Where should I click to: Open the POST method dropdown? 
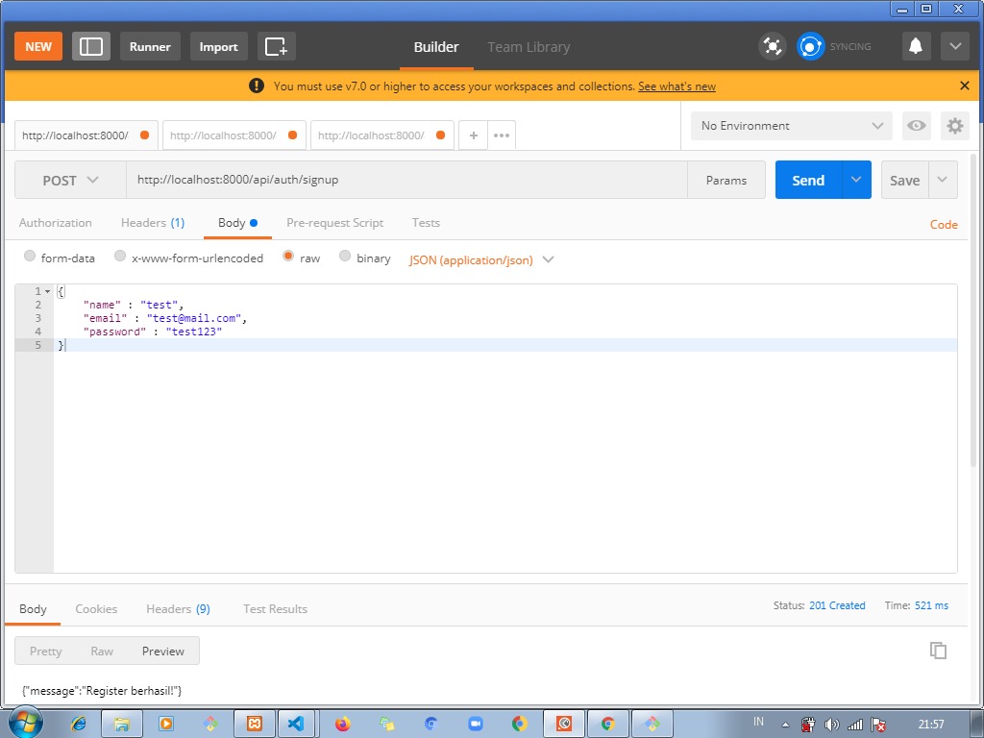[x=69, y=180]
